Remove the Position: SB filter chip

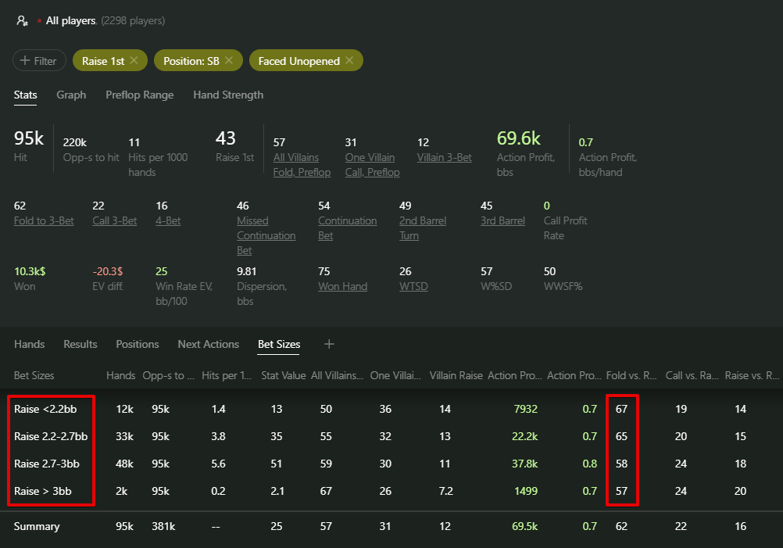228,61
